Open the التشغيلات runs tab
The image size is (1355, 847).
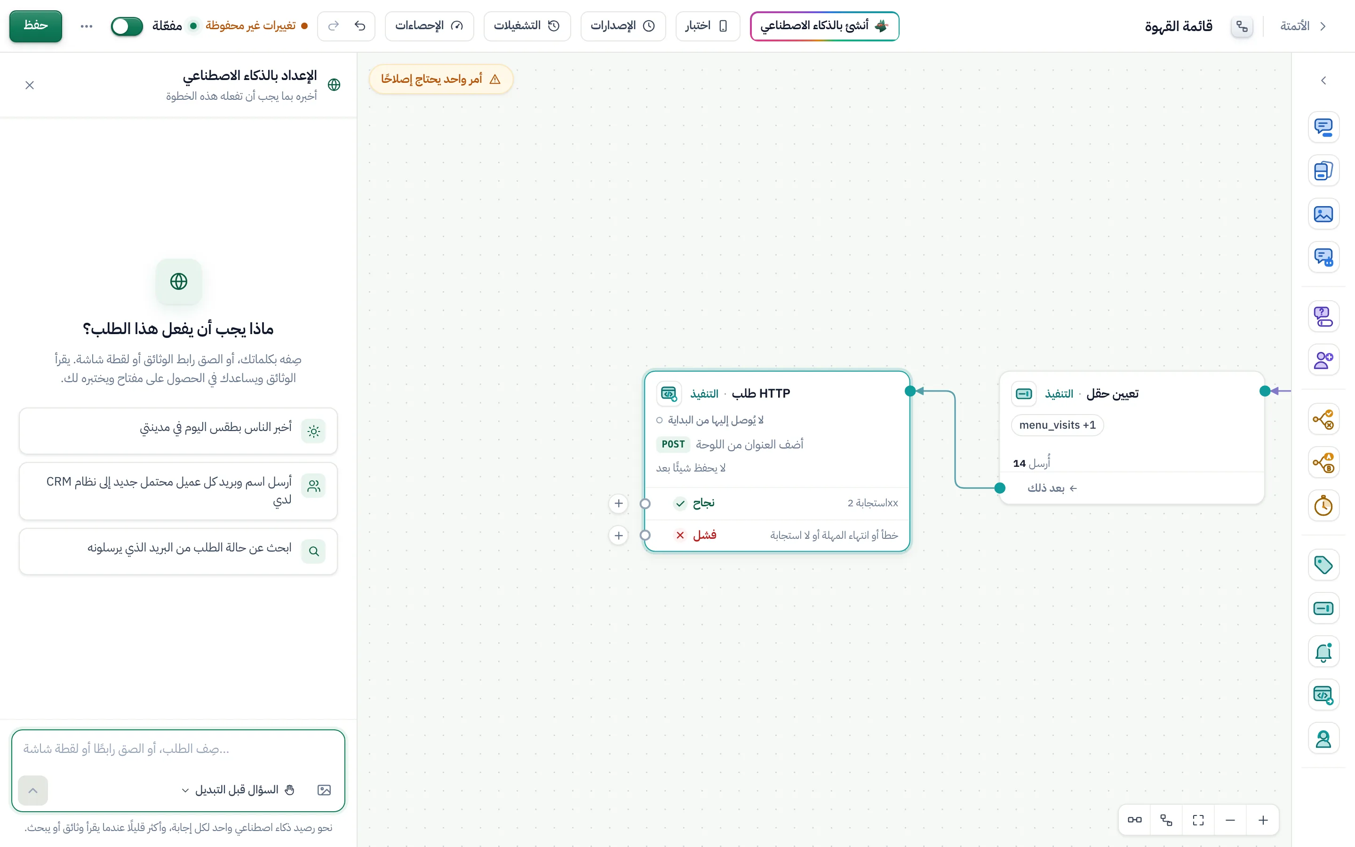527,26
